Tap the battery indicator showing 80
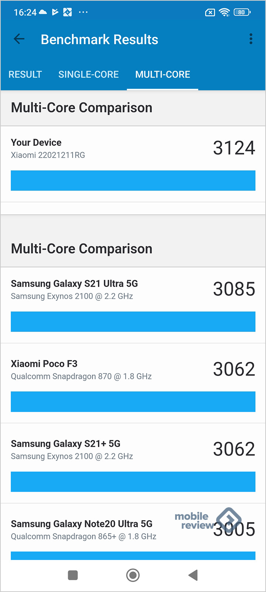266x592 pixels. click(242, 12)
